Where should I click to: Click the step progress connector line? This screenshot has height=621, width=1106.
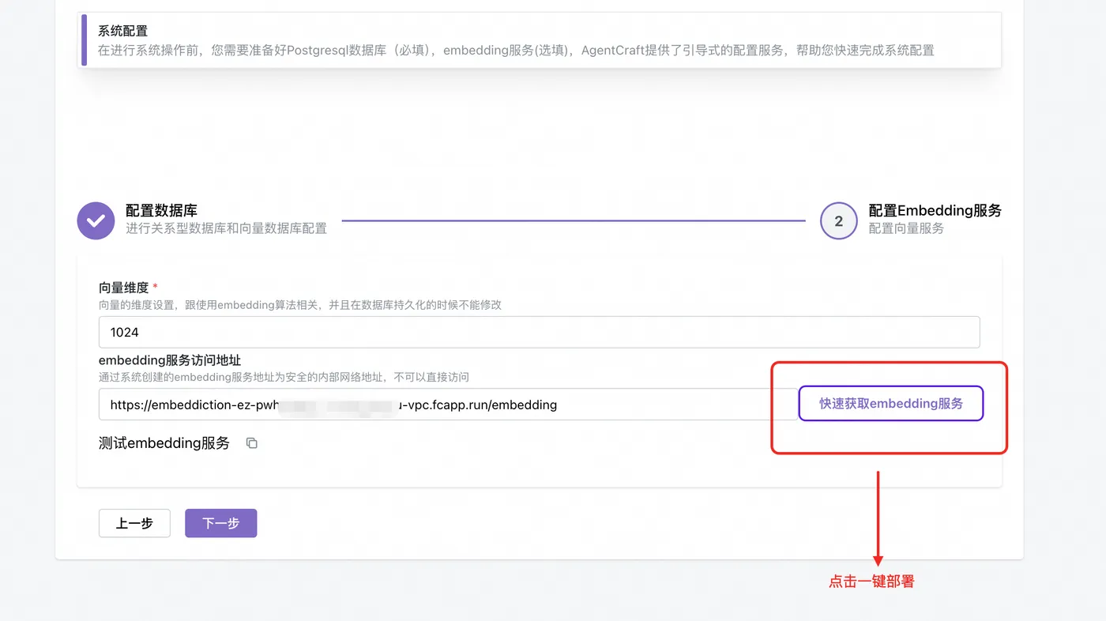tap(573, 220)
